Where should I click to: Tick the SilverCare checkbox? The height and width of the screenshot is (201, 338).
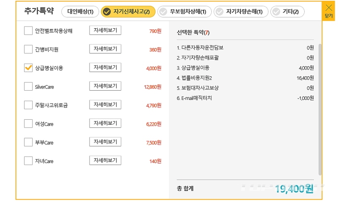tap(28, 86)
